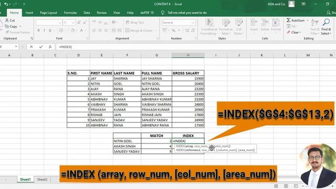Screen dimensions: 336x189
Task: Click the Merge & Center button
Action: (139, 30)
